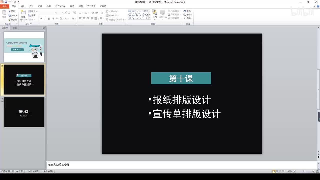Open the Layout (版式) dropdown

(33, 11)
